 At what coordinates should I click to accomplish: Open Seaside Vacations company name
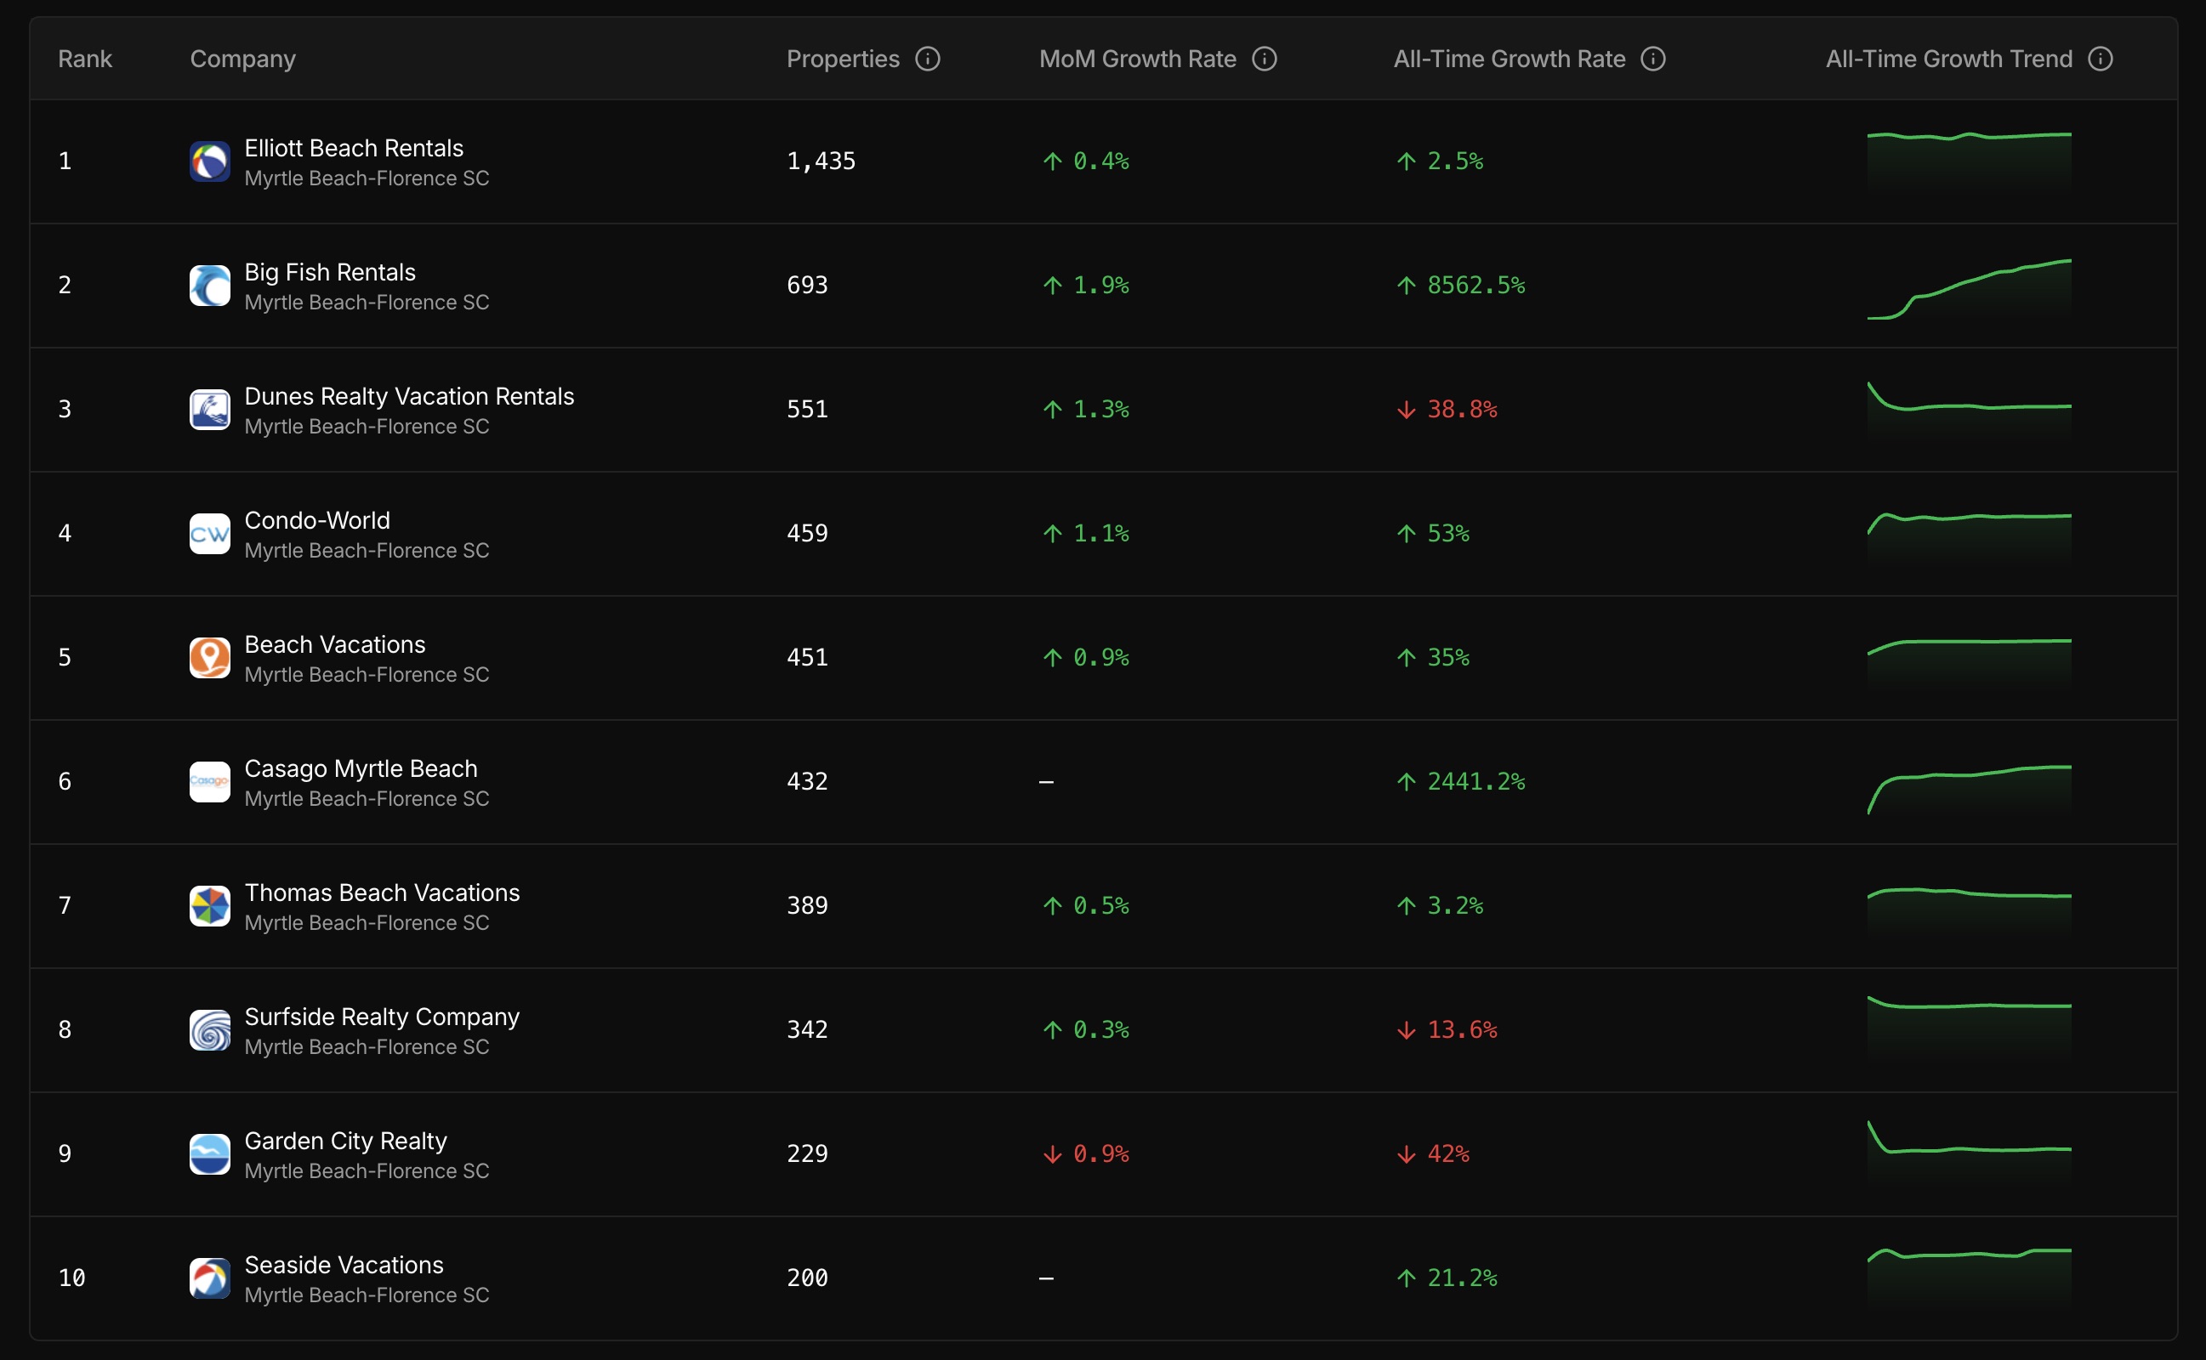pyautogui.click(x=344, y=1266)
